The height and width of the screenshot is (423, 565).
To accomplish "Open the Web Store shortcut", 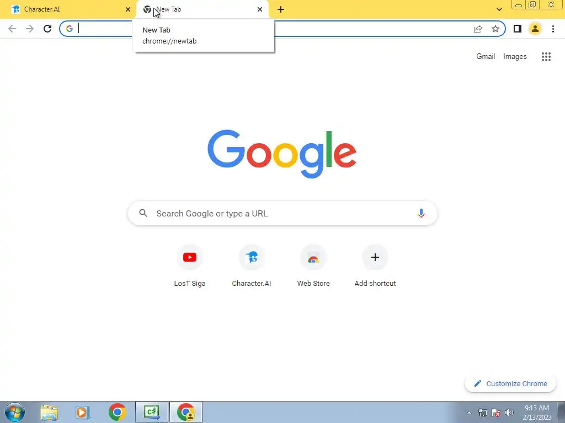I will coord(313,265).
